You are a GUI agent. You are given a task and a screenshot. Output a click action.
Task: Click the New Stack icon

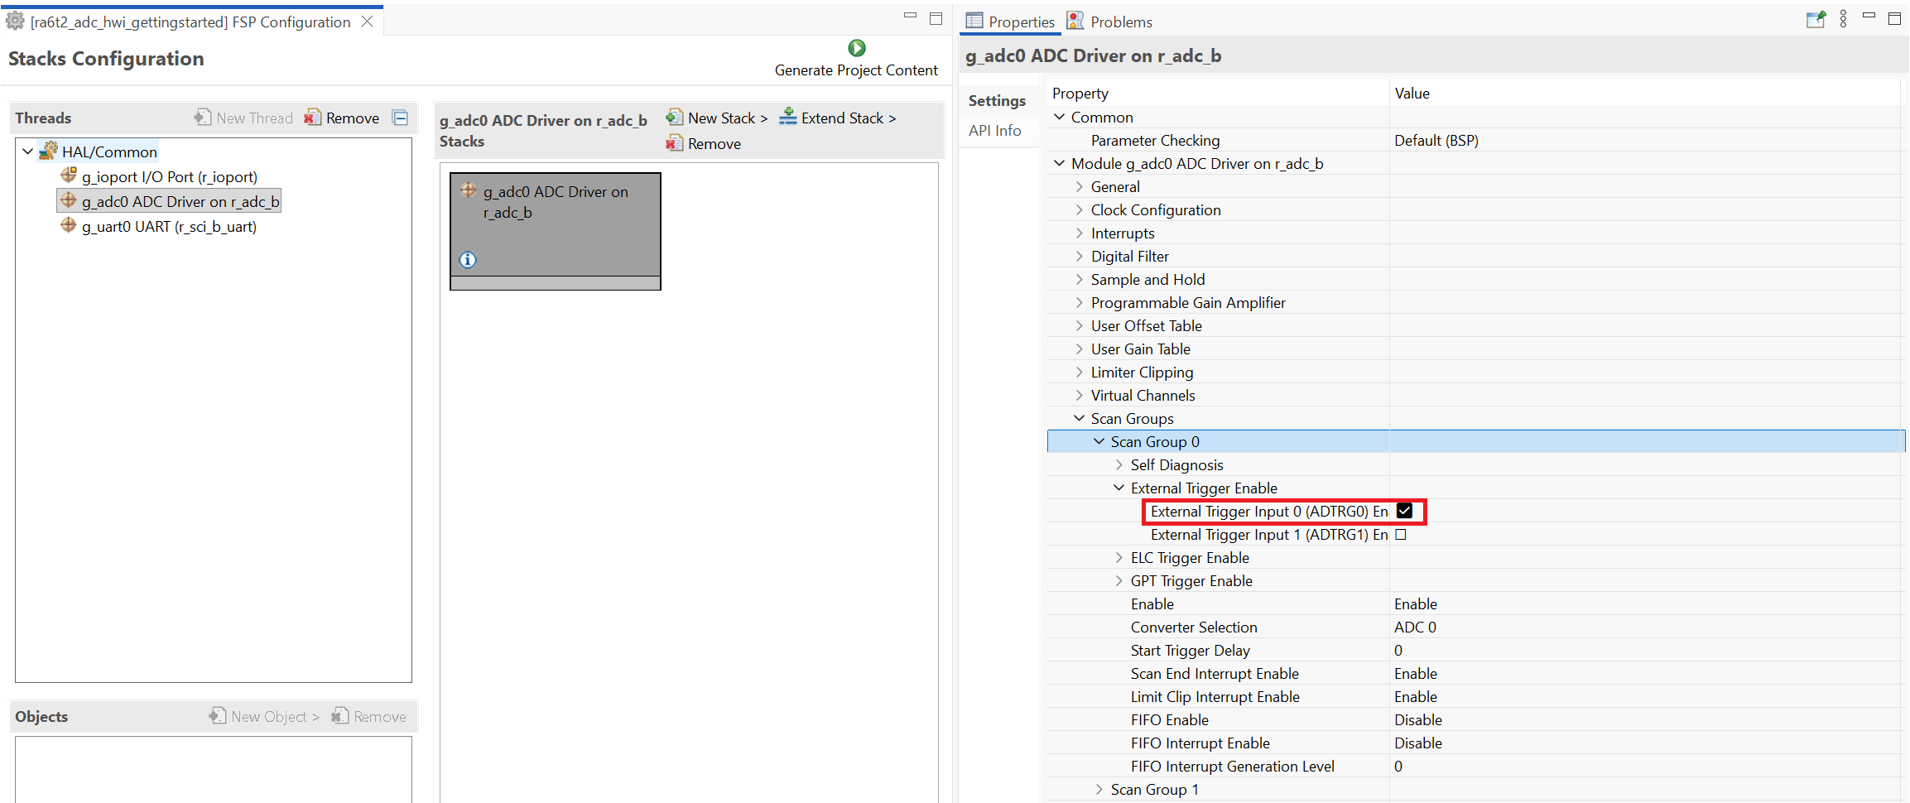coord(675,118)
